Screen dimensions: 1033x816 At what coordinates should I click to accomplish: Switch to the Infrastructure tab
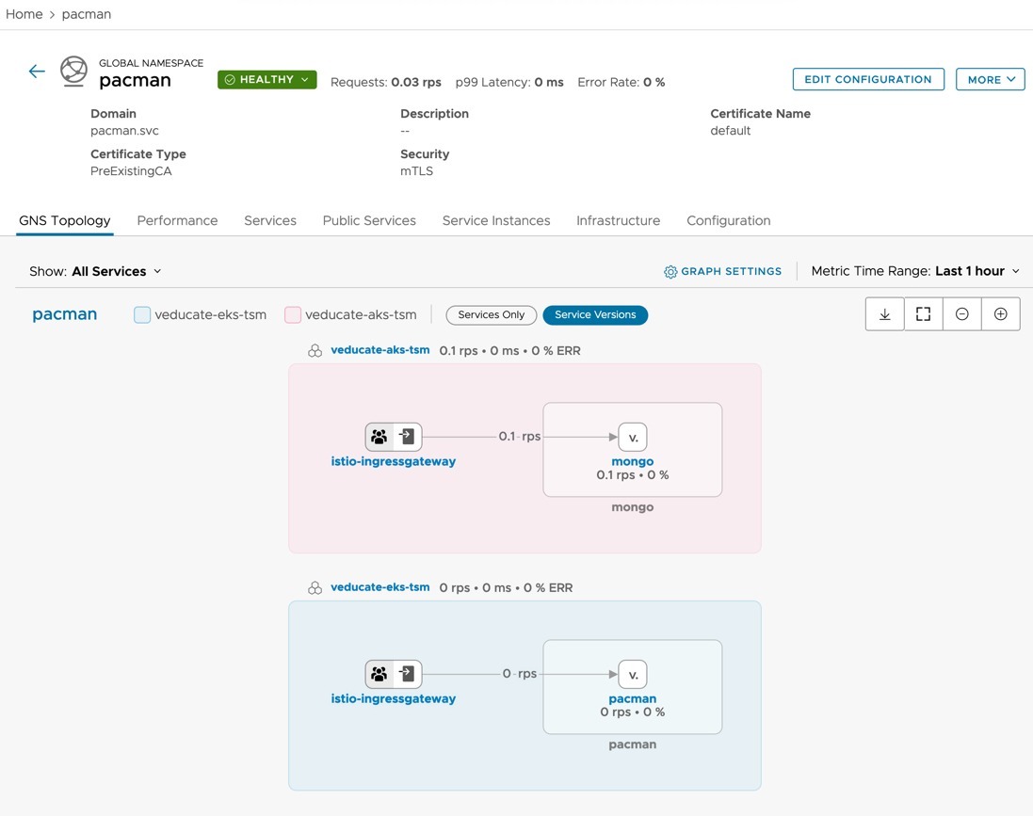(618, 220)
